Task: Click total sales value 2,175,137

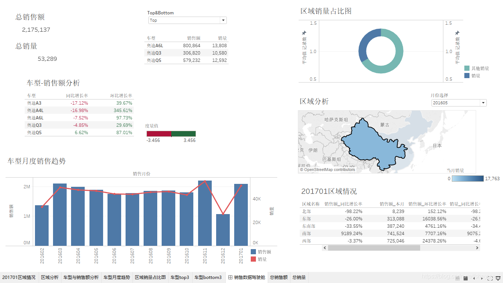Action: coord(36,30)
